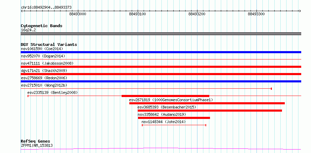
Task: Select the thick segment of the esv2335139 variant
Action: coord(165,96)
